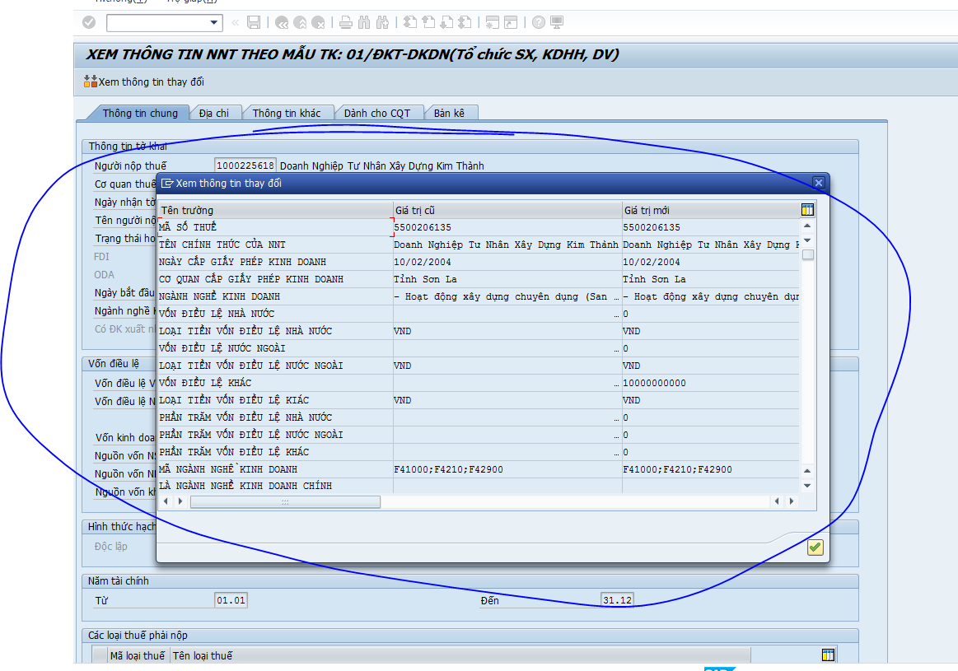
Task: Click left horizontal scroll arrow under field names
Action: pos(166,501)
